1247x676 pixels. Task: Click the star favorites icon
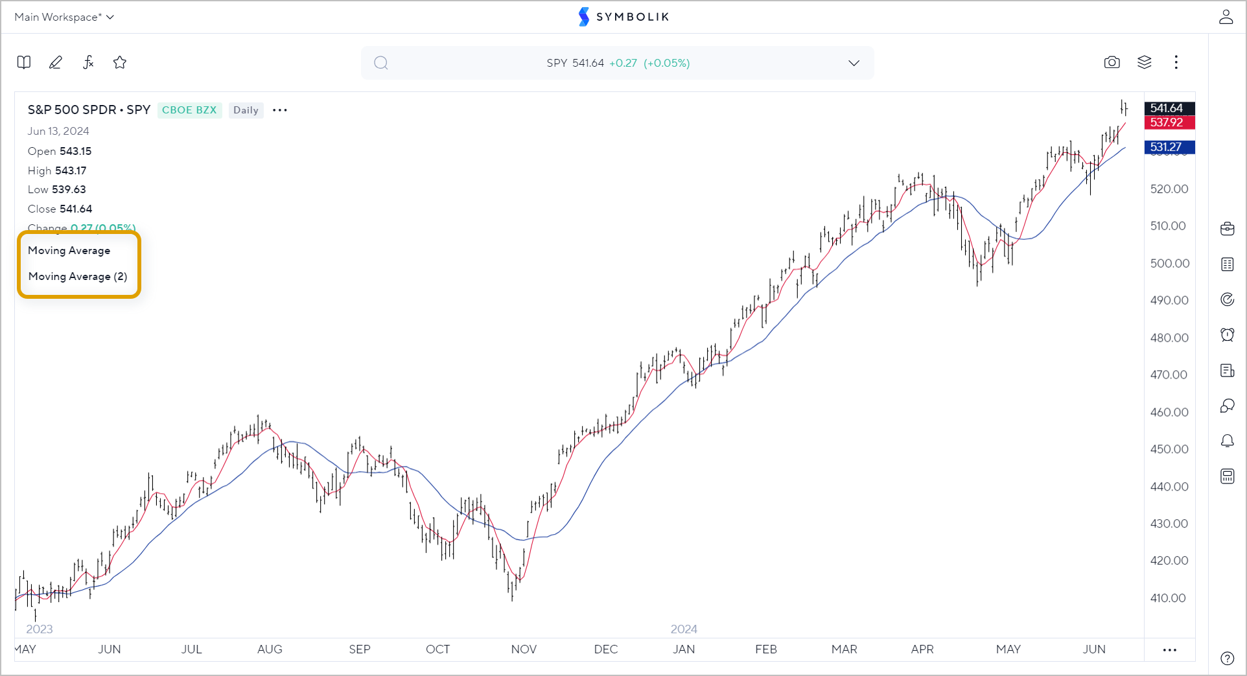(x=120, y=62)
